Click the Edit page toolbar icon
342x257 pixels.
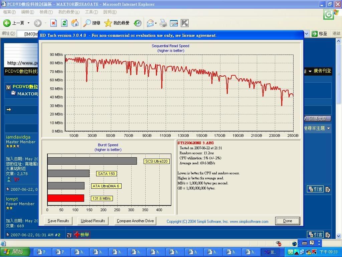pos(174,23)
